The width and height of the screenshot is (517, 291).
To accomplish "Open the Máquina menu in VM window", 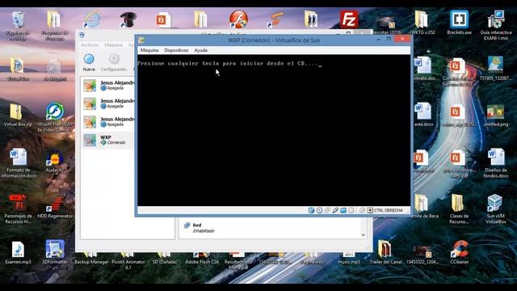I will (x=149, y=50).
